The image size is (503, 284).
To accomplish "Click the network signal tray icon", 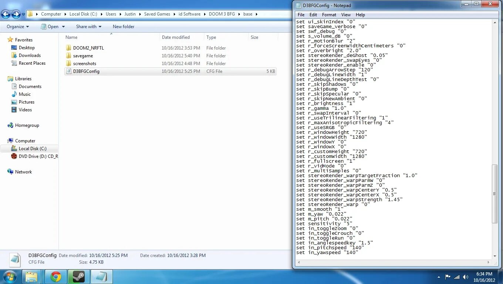I will click(x=457, y=277).
